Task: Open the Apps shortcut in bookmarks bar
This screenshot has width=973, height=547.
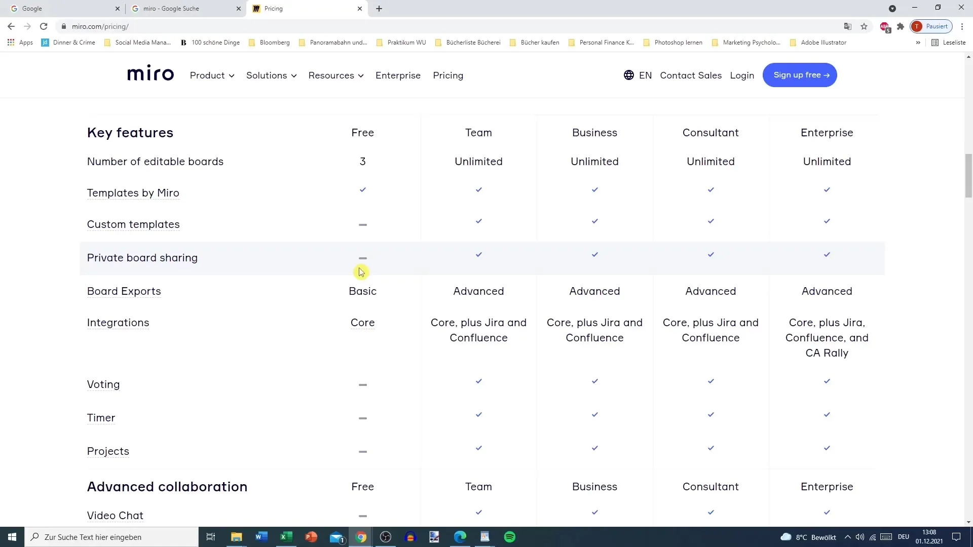Action: [x=20, y=43]
